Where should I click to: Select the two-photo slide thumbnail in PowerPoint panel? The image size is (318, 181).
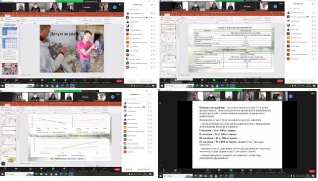(10, 69)
